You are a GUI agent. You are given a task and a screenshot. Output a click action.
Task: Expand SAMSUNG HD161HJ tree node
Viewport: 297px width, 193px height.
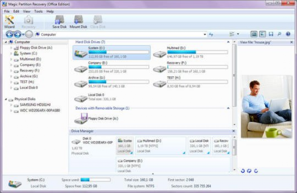(x=11, y=105)
